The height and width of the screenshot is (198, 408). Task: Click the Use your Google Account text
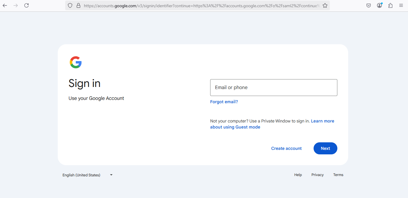96,98
